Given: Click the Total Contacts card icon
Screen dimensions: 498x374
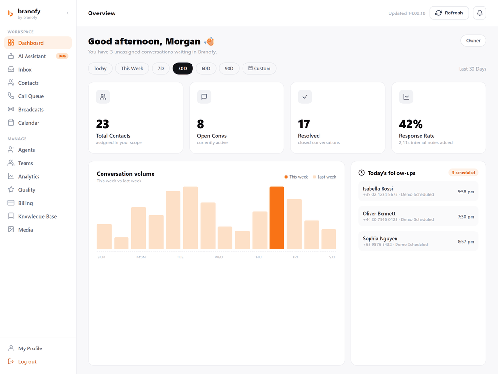Looking at the screenshot, I should pyautogui.click(x=103, y=97).
